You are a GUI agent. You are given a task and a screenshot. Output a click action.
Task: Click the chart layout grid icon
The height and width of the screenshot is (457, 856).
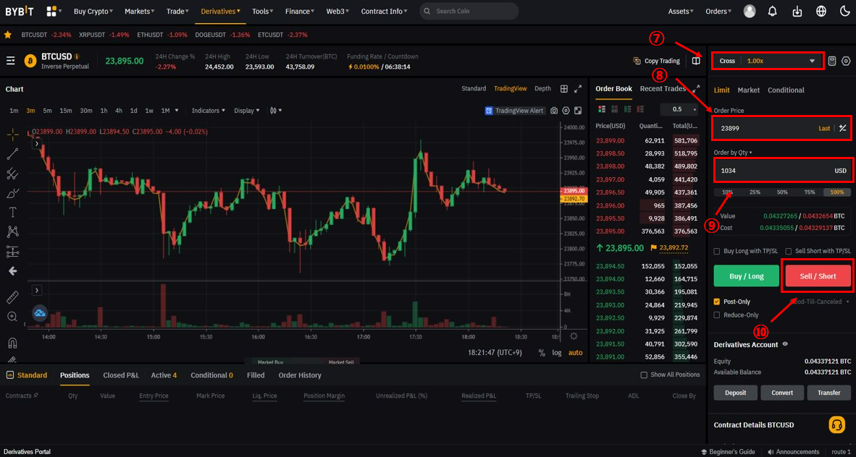click(x=564, y=89)
